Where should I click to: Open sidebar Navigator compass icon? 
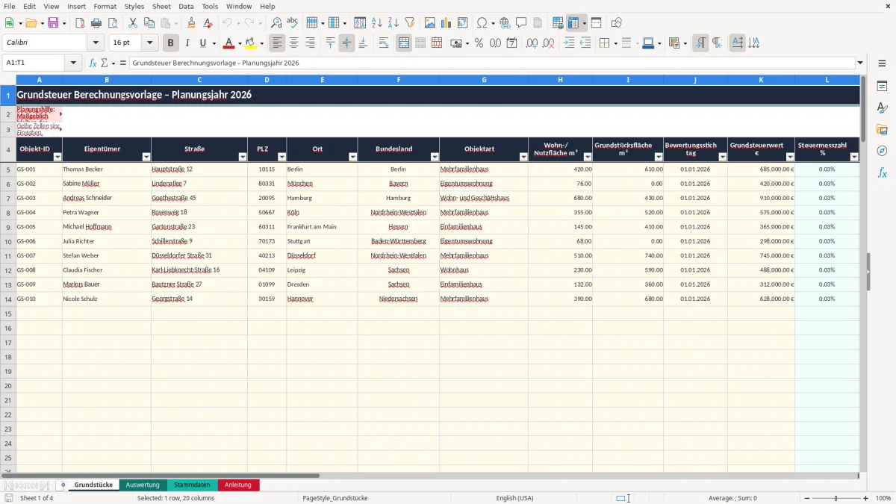[x=882, y=151]
